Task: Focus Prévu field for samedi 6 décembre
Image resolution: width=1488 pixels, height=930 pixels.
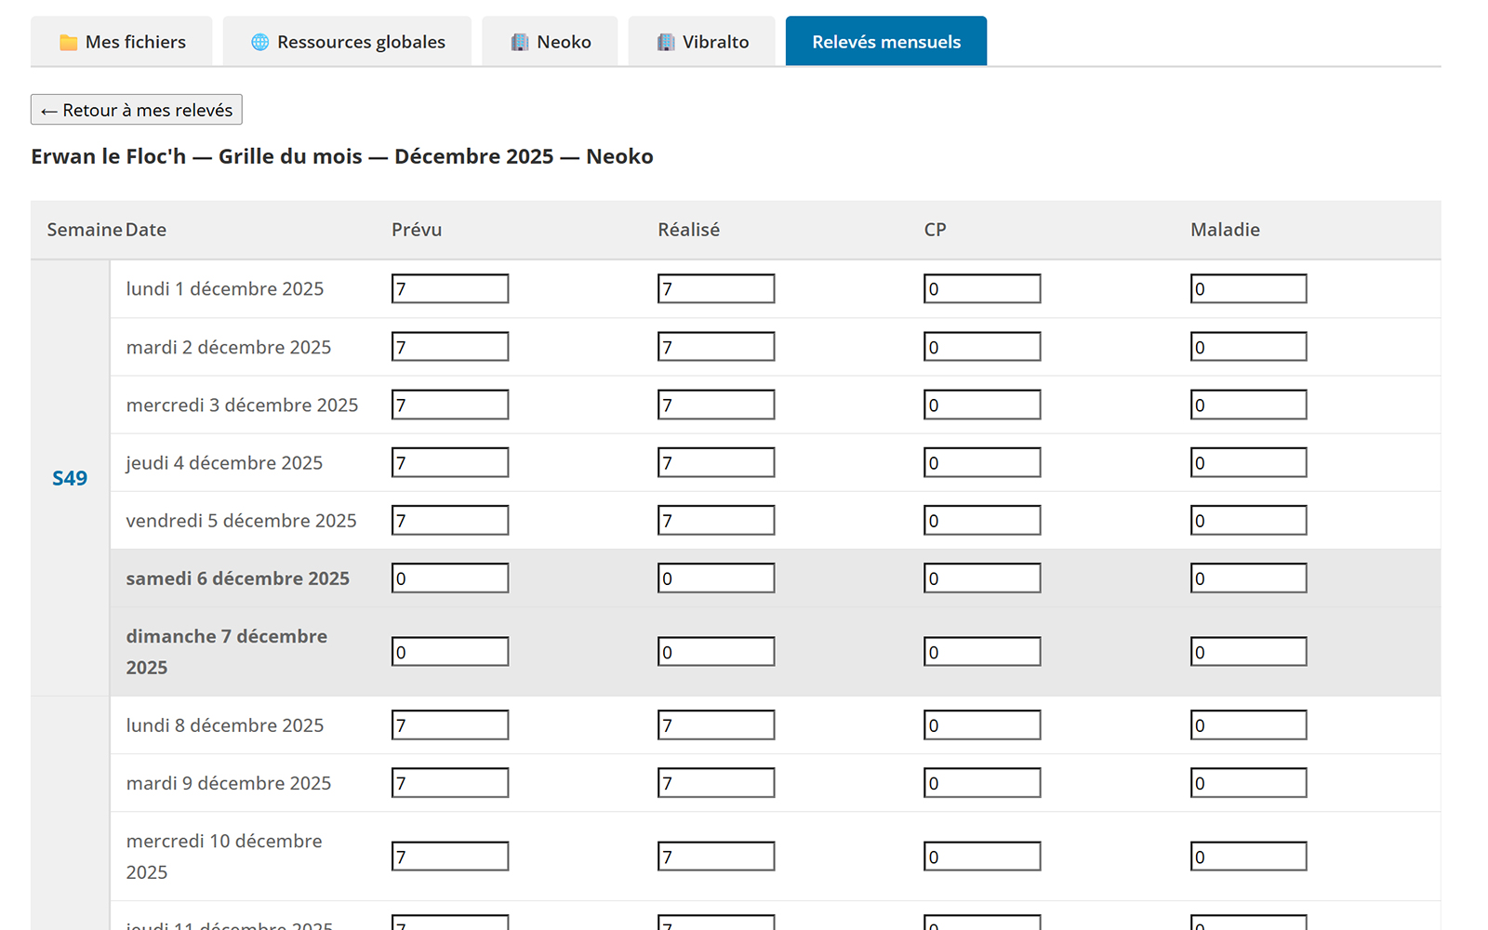Action: pyautogui.click(x=450, y=578)
